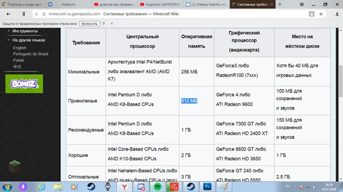Click the GeForce 7300 GT либо text
Image resolution: width=343 pixels, height=192 pixels.
pos(241,124)
